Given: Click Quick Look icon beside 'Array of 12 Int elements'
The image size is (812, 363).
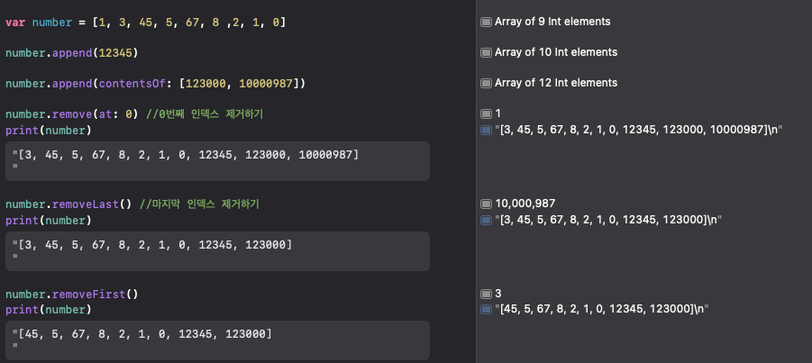Looking at the screenshot, I should click(486, 83).
